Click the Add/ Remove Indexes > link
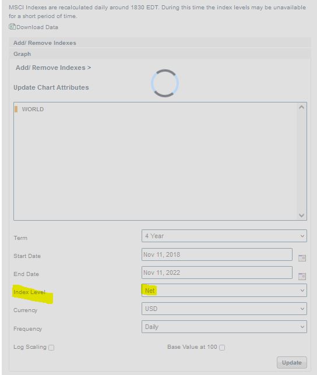This screenshot has width=317, height=375. pos(53,68)
